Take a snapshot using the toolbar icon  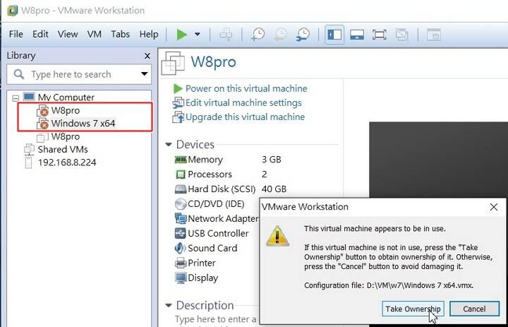[x=258, y=35]
